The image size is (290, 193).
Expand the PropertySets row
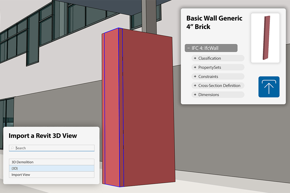(x=218, y=67)
